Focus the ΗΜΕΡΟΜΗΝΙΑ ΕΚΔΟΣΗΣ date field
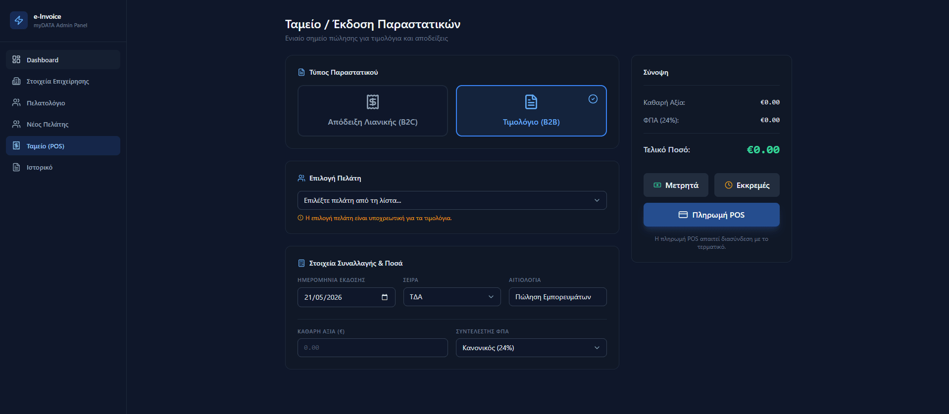Viewport: 949px width, 414px height. 347,297
